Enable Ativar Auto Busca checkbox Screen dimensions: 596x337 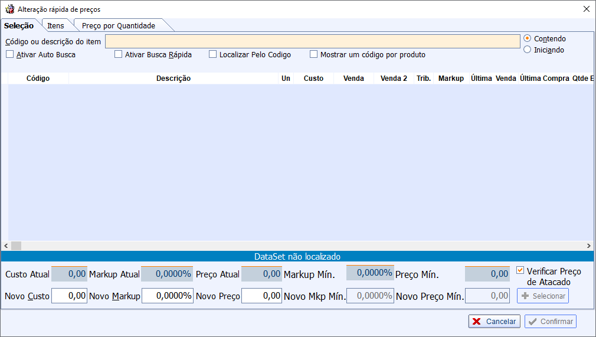point(10,54)
